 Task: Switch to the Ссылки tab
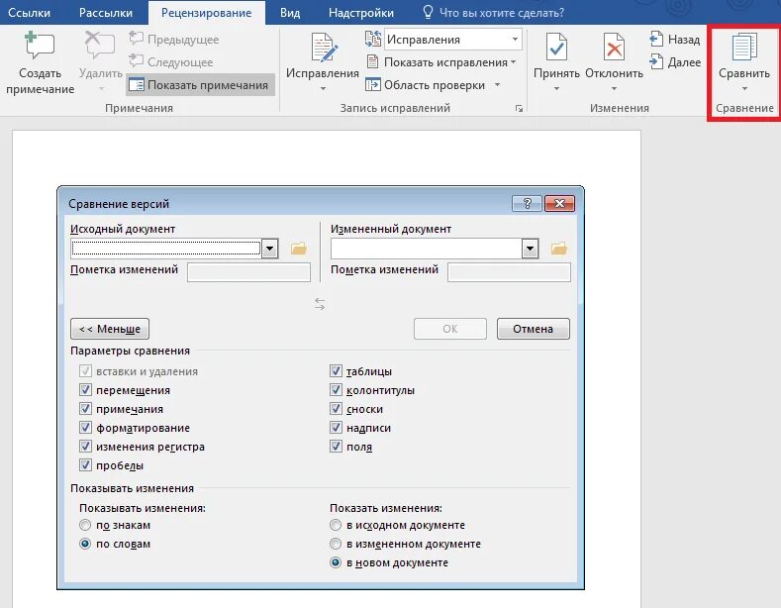[x=29, y=13]
